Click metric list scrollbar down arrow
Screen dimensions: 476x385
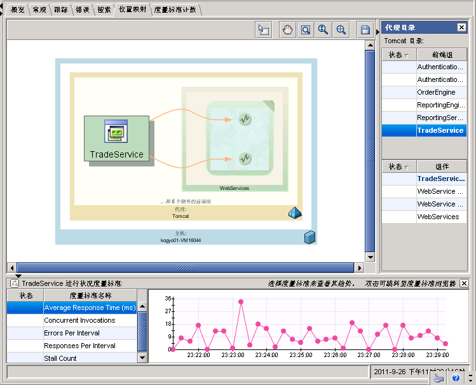(x=142, y=358)
